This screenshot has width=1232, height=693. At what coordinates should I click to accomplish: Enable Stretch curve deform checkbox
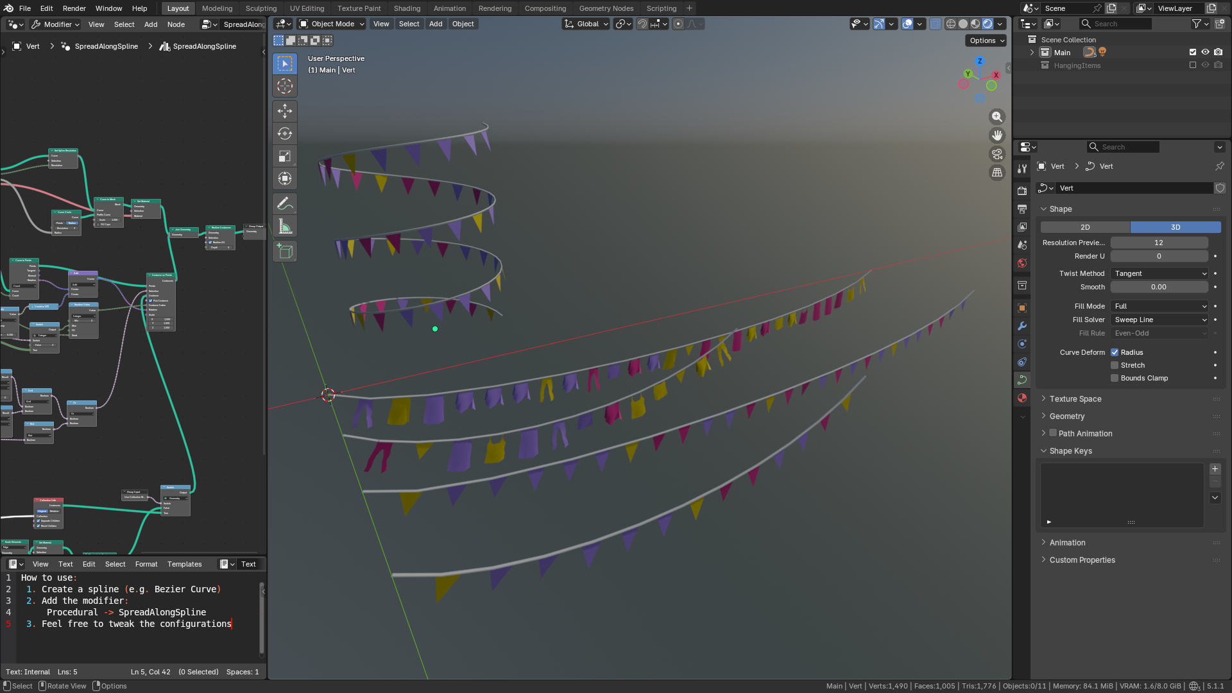pyautogui.click(x=1115, y=365)
